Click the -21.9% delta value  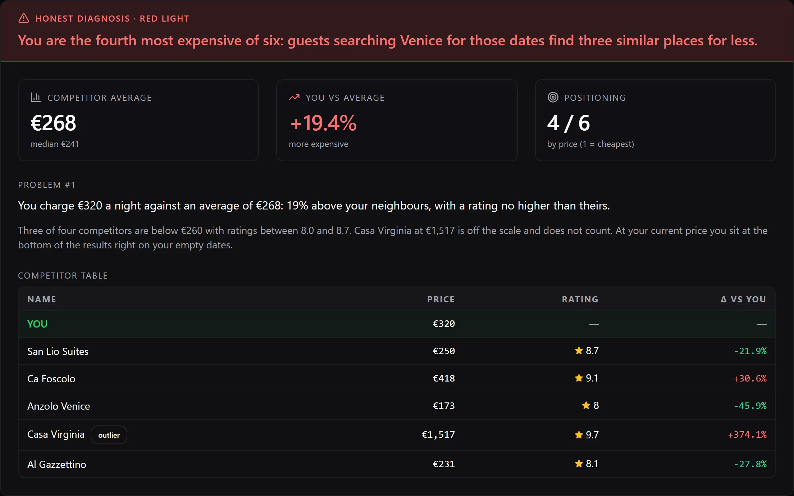750,351
